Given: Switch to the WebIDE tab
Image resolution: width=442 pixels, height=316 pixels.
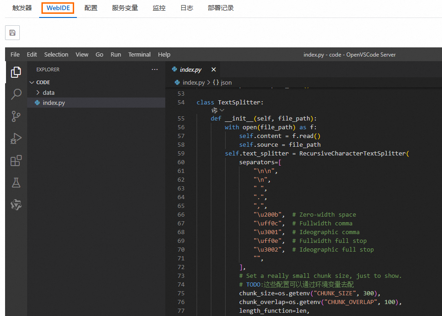Looking at the screenshot, I should click(58, 8).
